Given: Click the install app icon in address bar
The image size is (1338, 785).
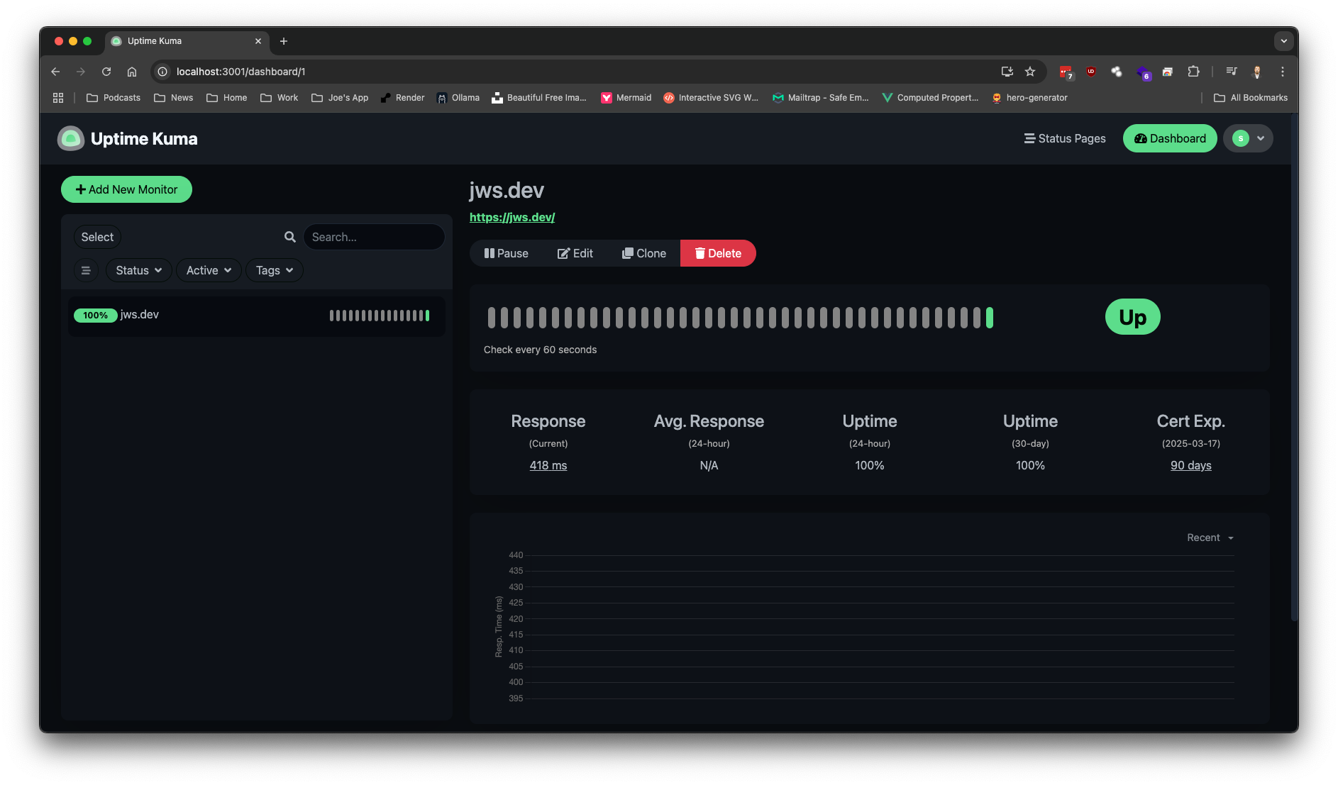Looking at the screenshot, I should [x=1007, y=72].
